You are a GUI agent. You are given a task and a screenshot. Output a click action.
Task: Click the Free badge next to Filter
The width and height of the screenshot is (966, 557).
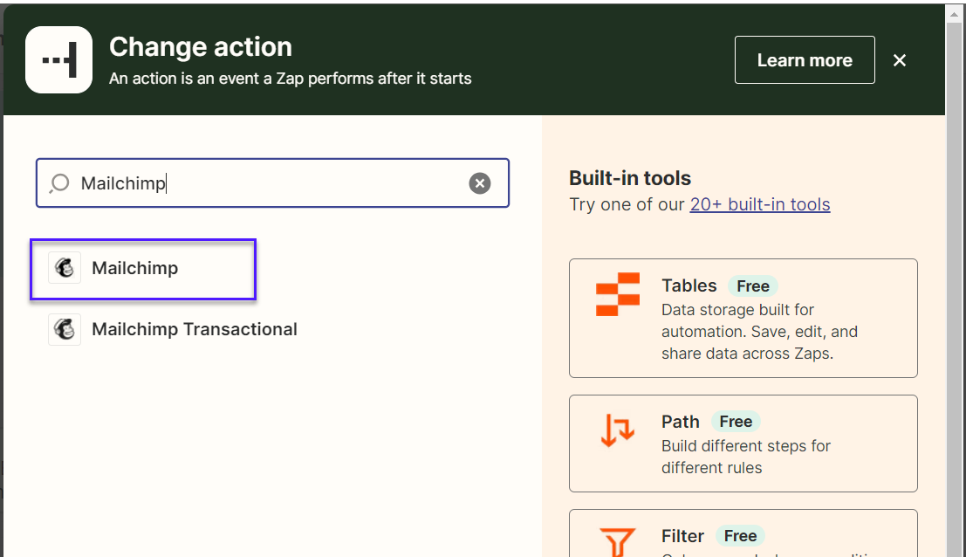tap(740, 536)
